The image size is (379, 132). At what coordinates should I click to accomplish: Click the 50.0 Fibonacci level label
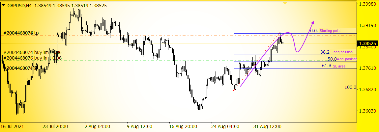(x=332, y=59)
